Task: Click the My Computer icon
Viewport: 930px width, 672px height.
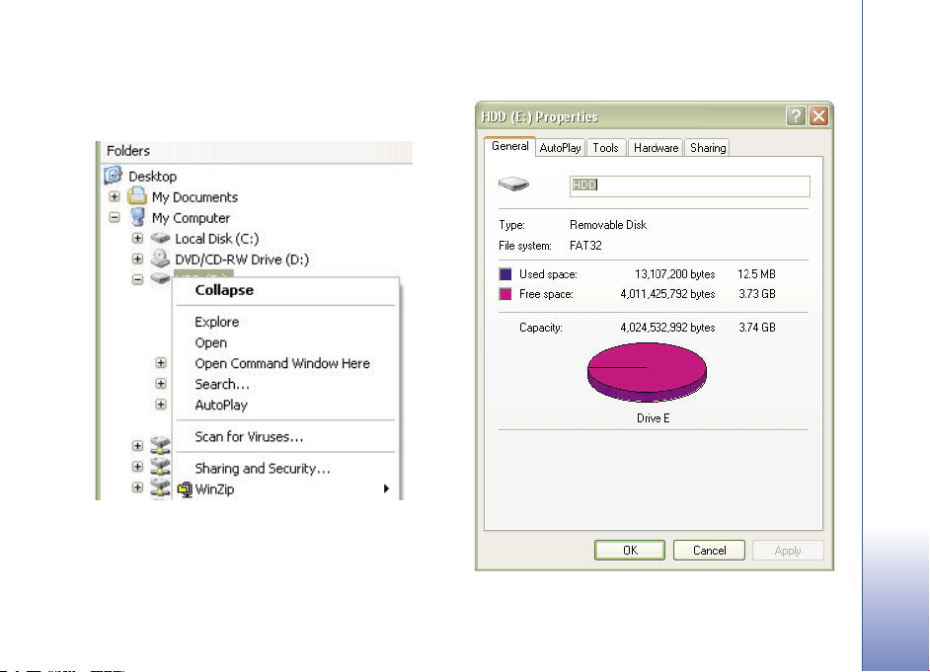Action: pos(137,217)
